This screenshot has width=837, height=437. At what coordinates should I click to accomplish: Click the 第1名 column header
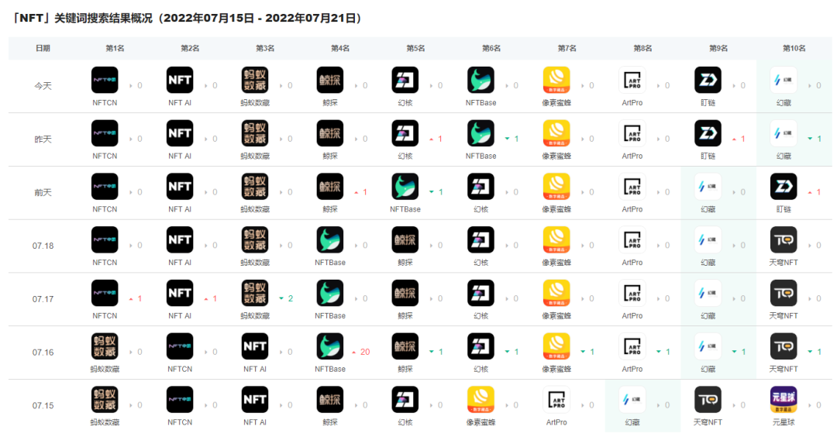click(115, 48)
